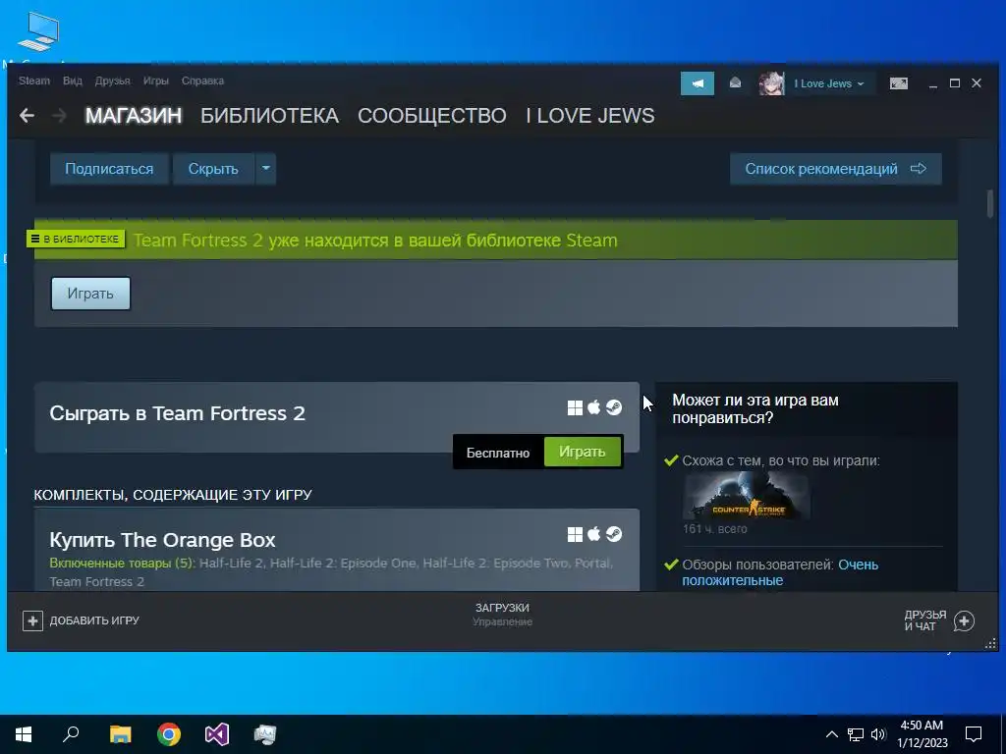1006x754 pixels.
Task: Click the user avatar in the title bar
Action: [771, 83]
